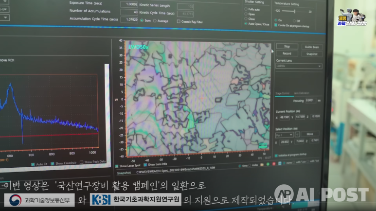Click the green circle status icon
This screenshot has width=376, height=211.
[x=268, y=164]
